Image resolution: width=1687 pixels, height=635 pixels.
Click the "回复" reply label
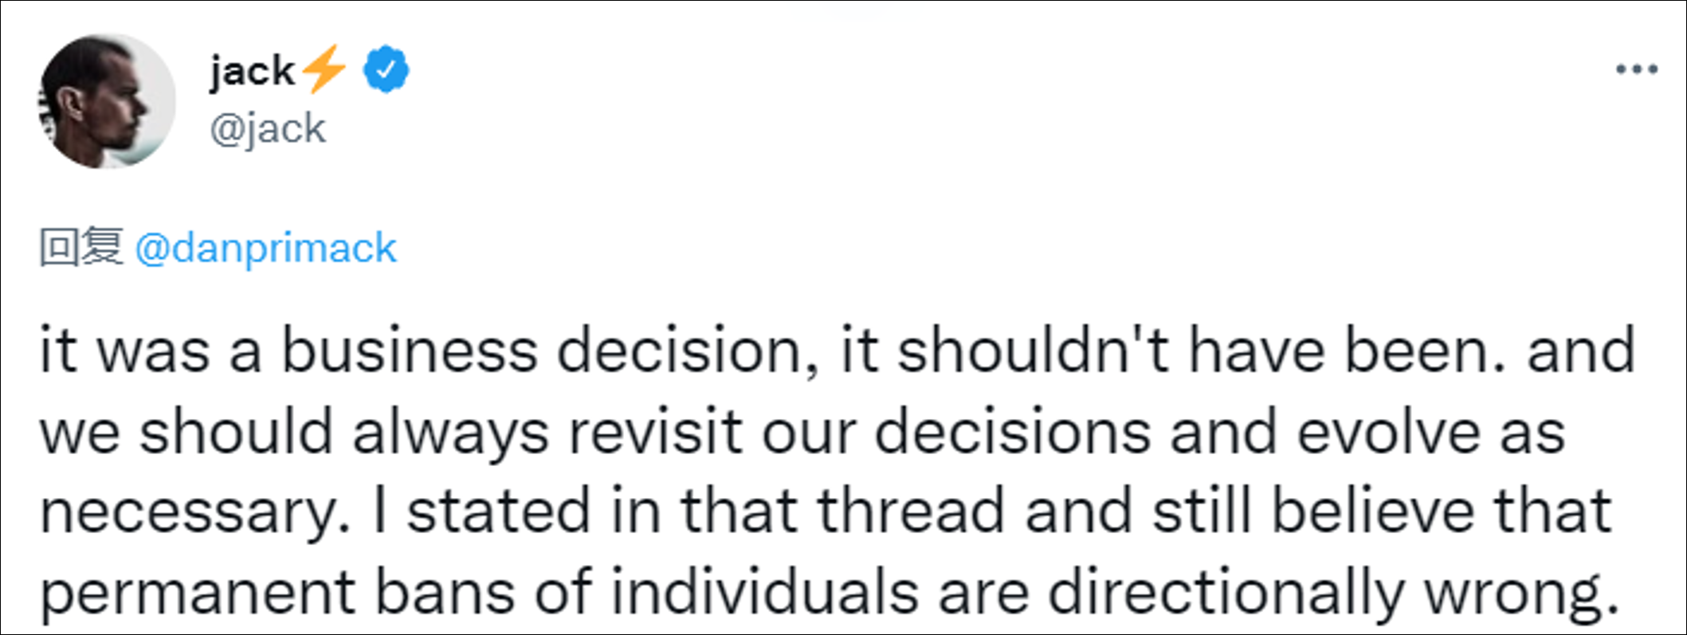[81, 246]
